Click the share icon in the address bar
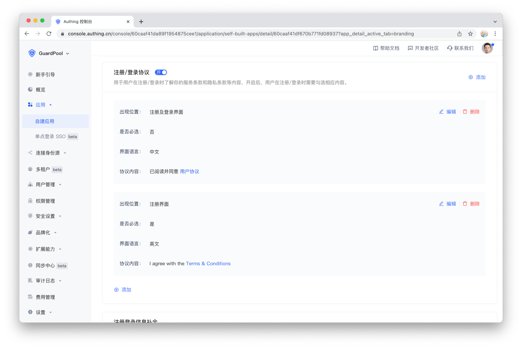 coord(459,34)
